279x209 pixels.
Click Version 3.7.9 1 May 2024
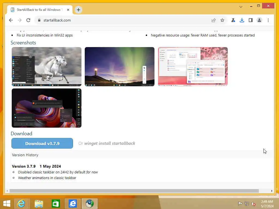click(37, 166)
